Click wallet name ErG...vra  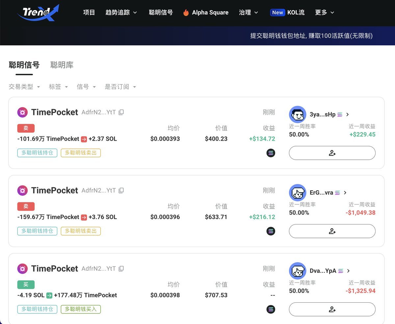coord(322,193)
